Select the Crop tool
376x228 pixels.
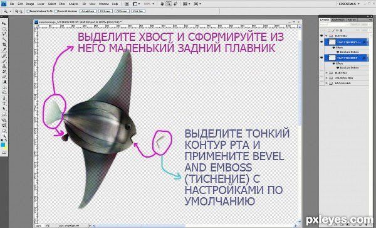(x=4, y=45)
